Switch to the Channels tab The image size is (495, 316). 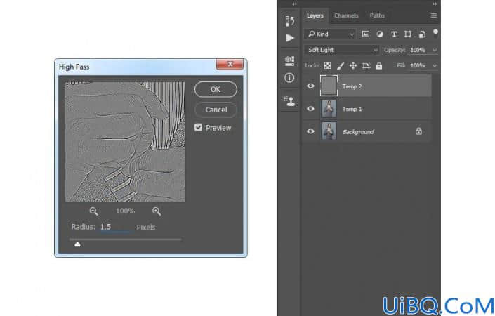point(346,15)
